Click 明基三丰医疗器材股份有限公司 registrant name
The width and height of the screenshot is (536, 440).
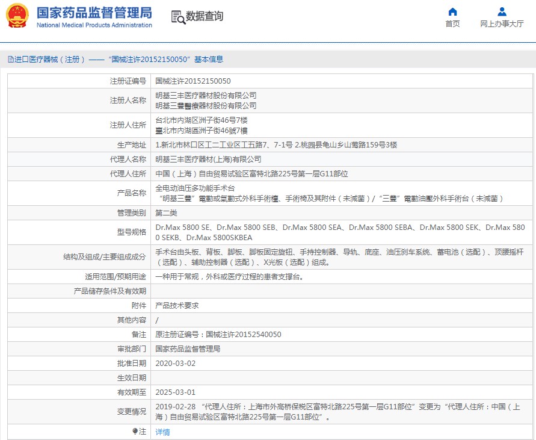point(206,96)
